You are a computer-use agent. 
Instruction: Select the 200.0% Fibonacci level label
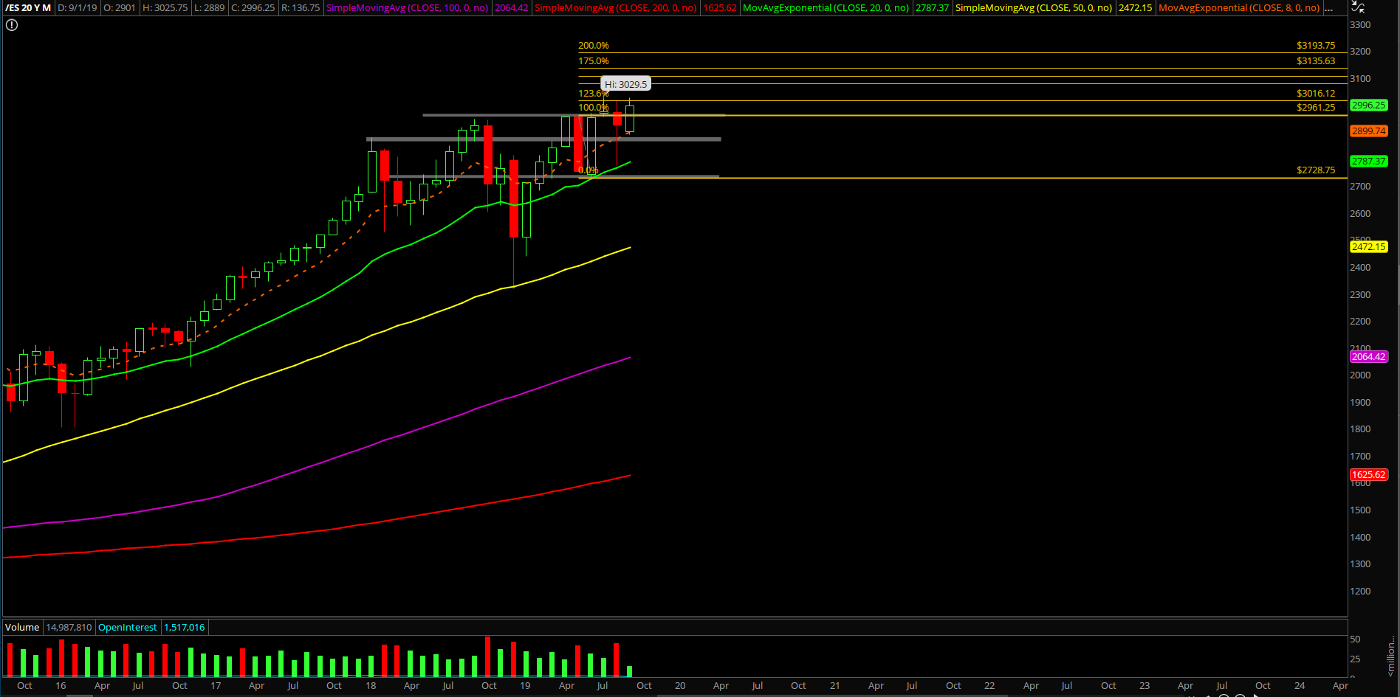click(x=594, y=46)
